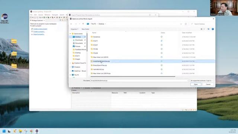
Task: Click 'Create a Java project' link in Eclipse
Action: click(x=40, y=29)
